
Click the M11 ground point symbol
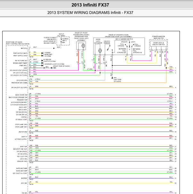coord(112,78)
